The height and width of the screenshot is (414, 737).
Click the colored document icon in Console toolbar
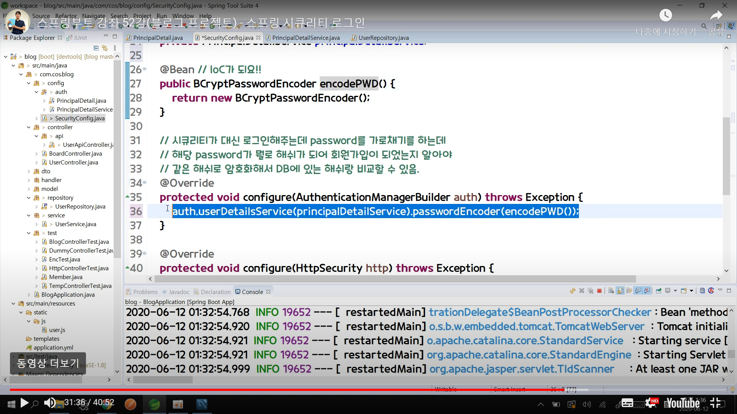702,291
